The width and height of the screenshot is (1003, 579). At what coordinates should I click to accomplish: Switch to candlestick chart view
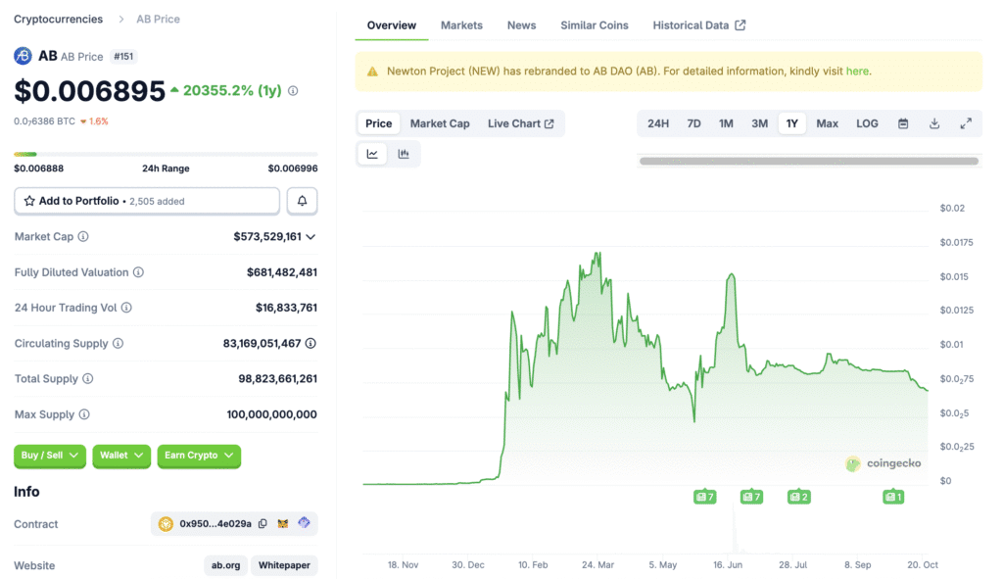tap(404, 154)
